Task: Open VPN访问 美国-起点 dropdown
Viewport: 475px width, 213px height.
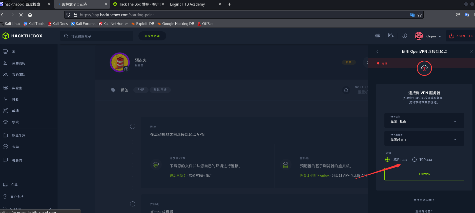Action: coord(424,120)
